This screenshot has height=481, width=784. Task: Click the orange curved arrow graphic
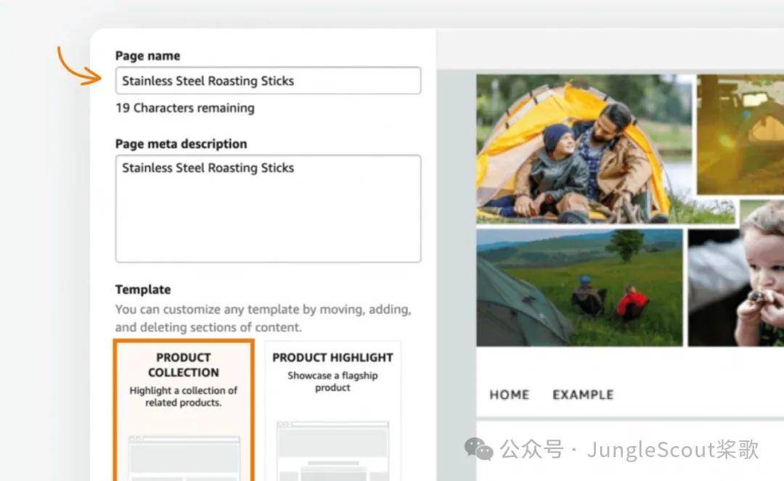[x=78, y=67]
